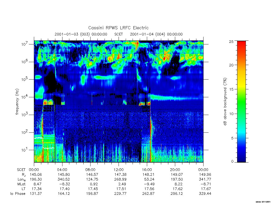271x203 pixels.
Task: Click the 0 value on color bar
Action: 232,162
